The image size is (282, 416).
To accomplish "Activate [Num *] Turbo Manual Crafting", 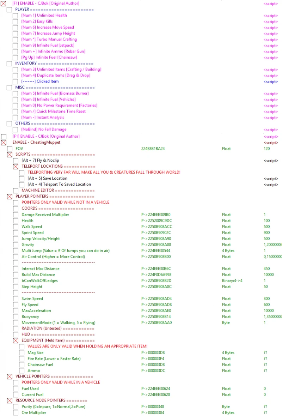I will pos(15,39).
